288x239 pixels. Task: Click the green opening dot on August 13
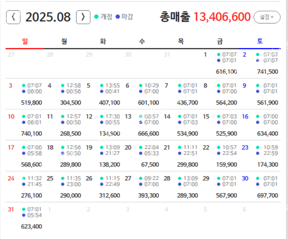(141, 116)
